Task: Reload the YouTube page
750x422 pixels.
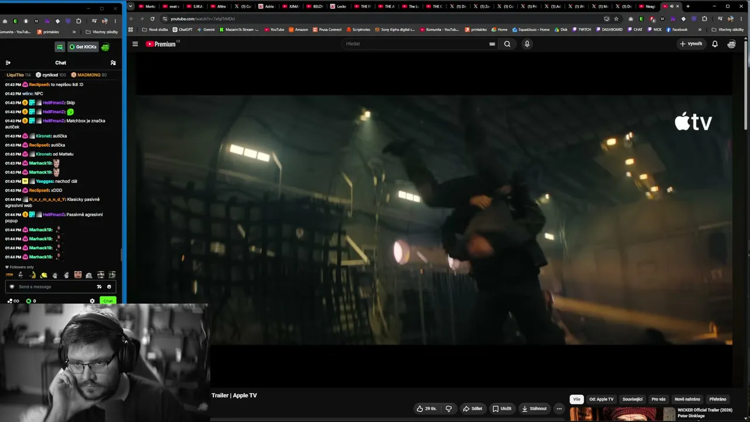Action: (152, 19)
